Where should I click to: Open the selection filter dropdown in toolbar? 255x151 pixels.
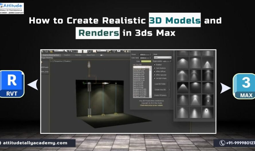pos(59,51)
